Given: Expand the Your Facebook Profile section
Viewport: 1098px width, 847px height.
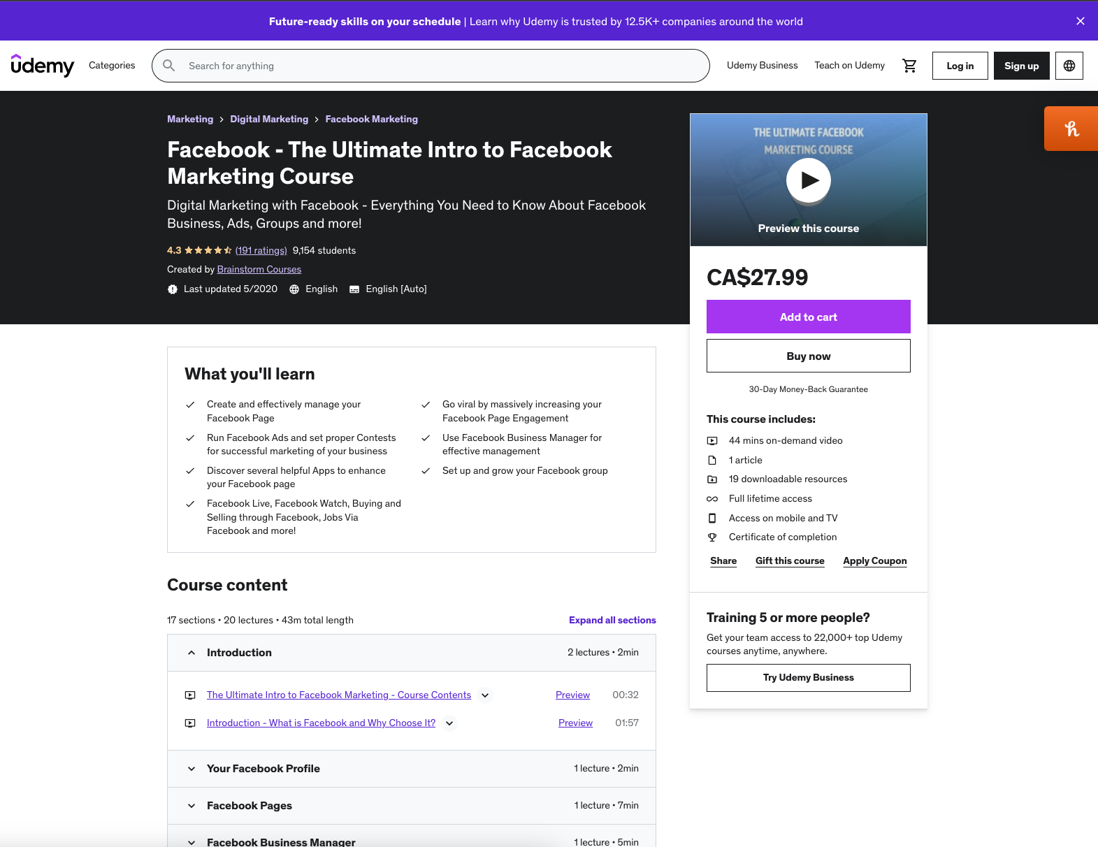Looking at the screenshot, I should (x=412, y=769).
